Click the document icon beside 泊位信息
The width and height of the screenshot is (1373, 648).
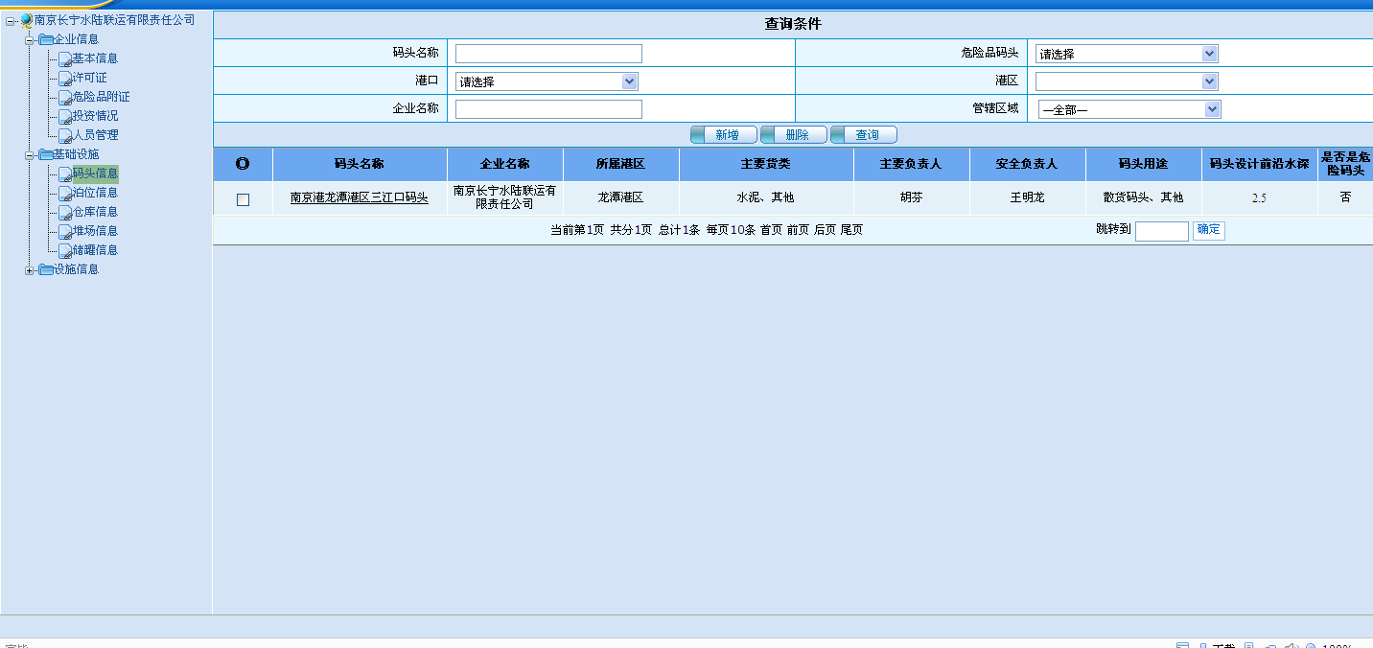pyautogui.click(x=65, y=194)
